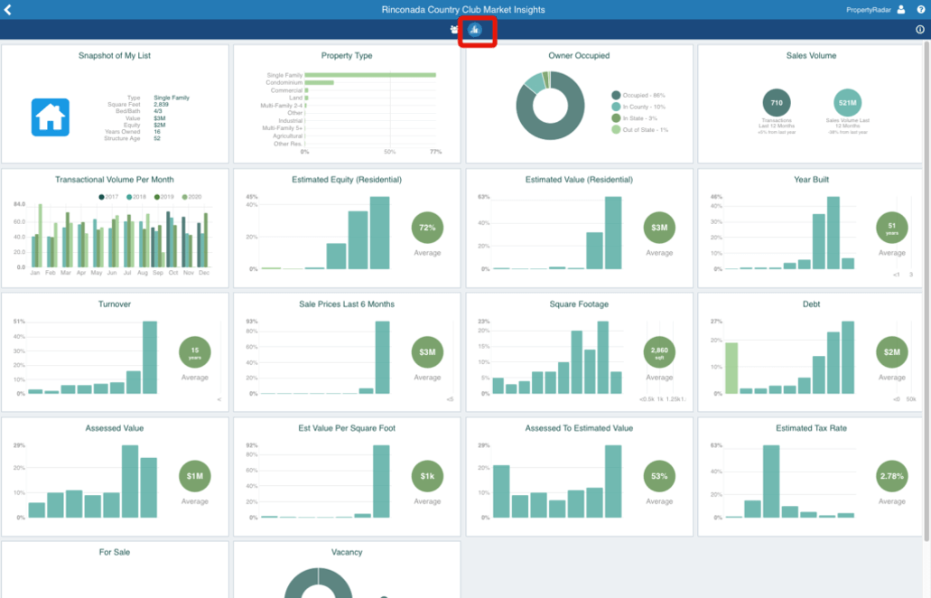Screen dimensions: 931x598
Task: Click the Condominium bar in Property Type
Action: tap(319, 82)
